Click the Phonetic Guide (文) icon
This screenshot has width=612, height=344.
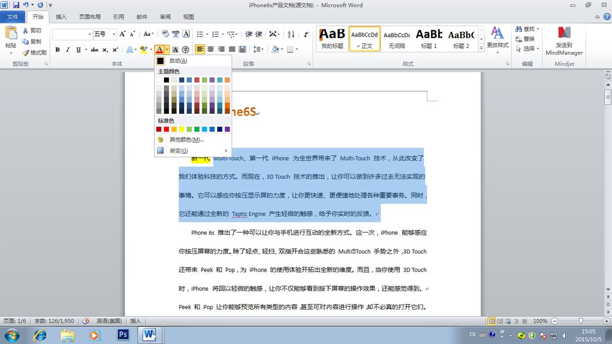[176, 34]
